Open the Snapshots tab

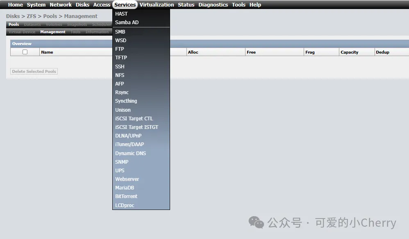[x=77, y=25]
